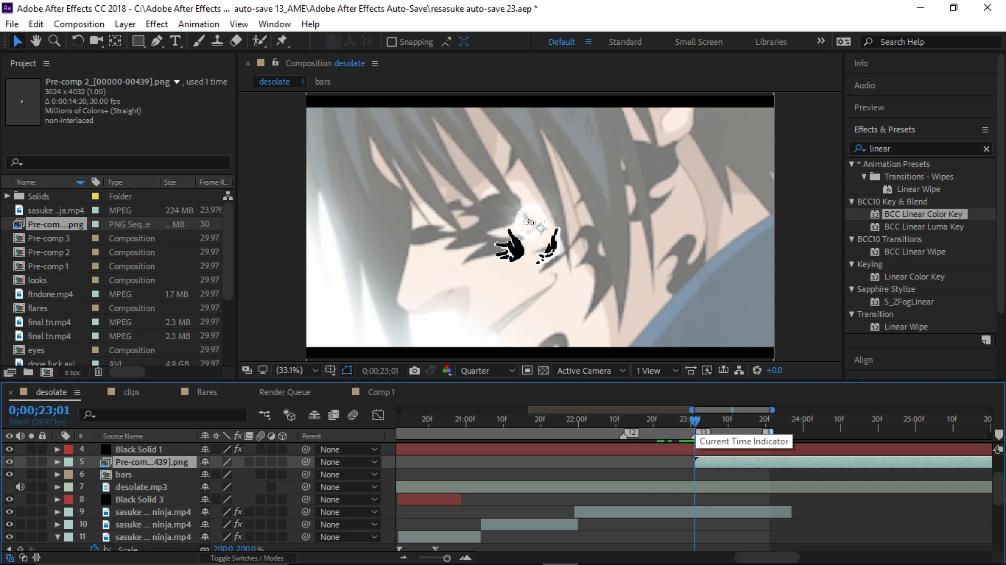The image size is (1006, 565).
Task: Click the Draft 3D timeline icon
Action: click(x=289, y=416)
